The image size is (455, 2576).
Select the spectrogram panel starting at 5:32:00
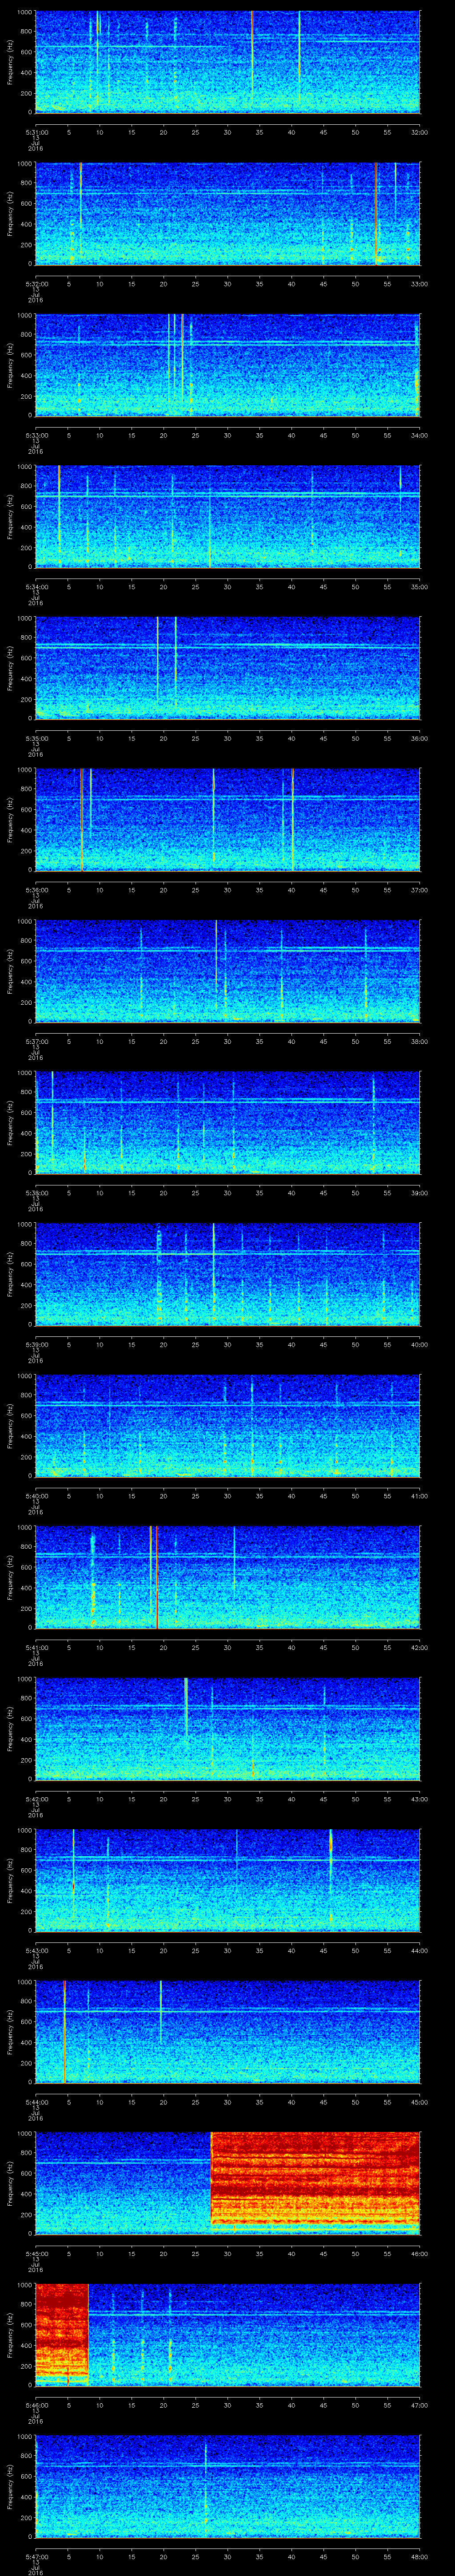coord(228,213)
